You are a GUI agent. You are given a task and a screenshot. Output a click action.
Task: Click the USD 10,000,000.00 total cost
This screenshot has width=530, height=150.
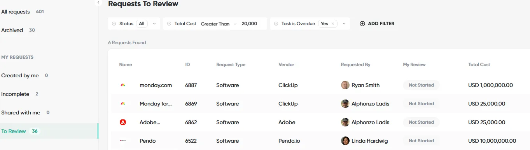(492, 141)
